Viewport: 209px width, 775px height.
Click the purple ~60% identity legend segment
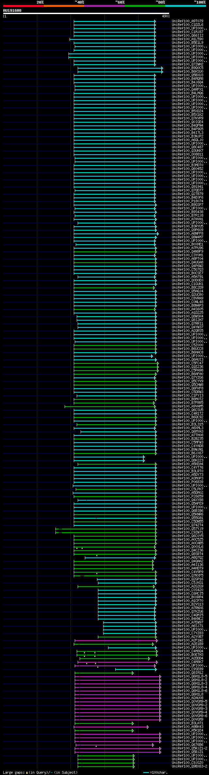[x=104, y=6]
